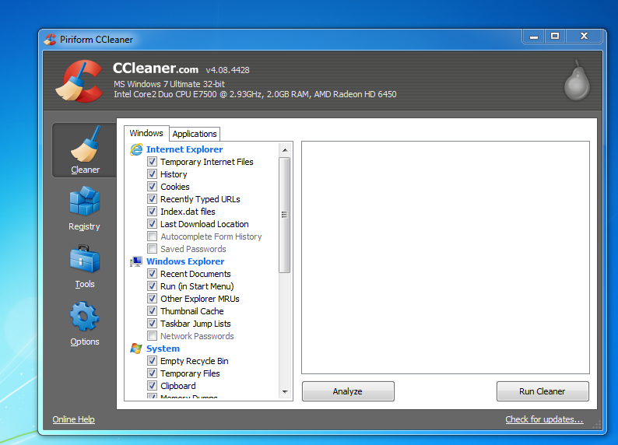Click the Analyze button
The height and width of the screenshot is (445, 618).
click(348, 391)
